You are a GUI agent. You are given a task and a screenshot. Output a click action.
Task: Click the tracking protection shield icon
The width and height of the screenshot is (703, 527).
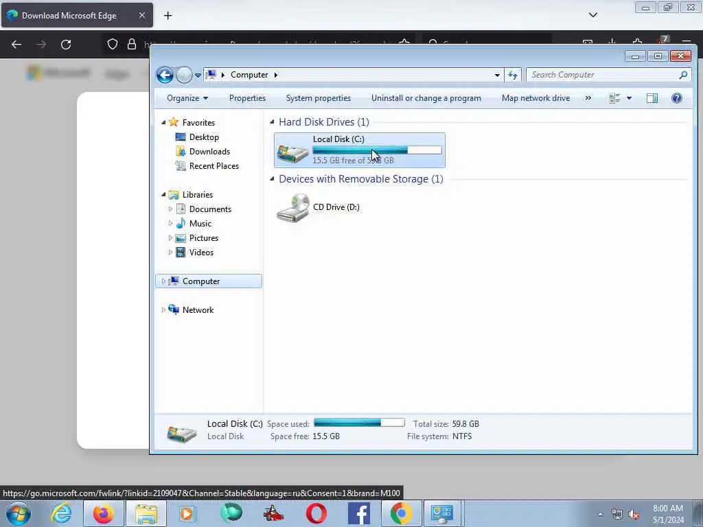(x=113, y=44)
